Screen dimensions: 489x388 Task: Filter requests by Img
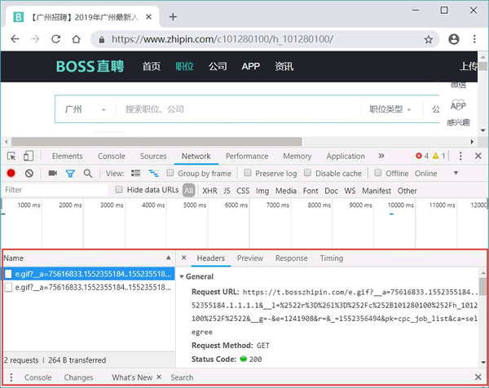coord(262,191)
